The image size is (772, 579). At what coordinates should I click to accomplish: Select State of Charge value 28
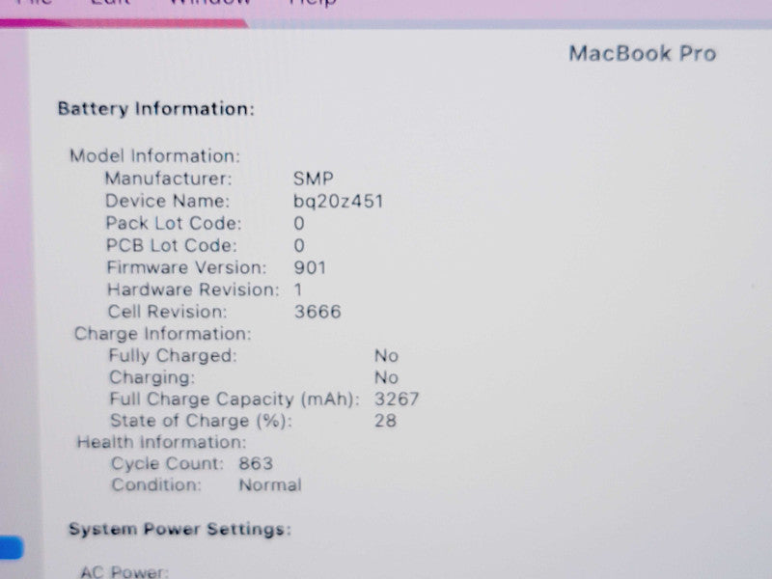[385, 421]
